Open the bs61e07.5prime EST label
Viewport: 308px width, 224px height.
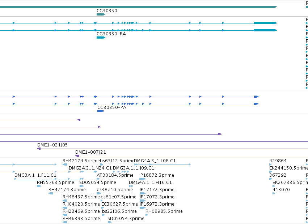[118, 197]
